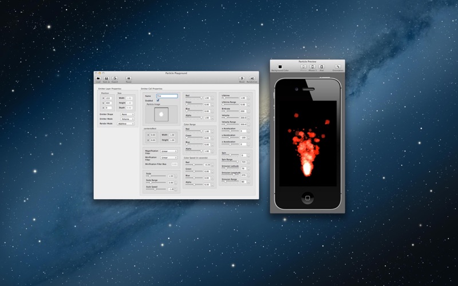Click the Red slider under Color Range

pyautogui.click(x=194, y=132)
